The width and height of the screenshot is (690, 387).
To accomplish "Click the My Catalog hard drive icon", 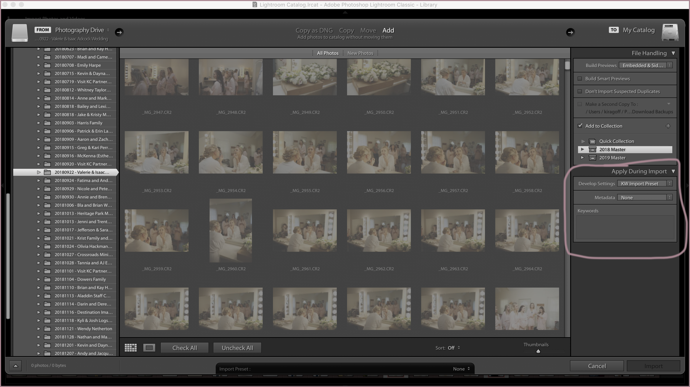I will click(x=670, y=33).
